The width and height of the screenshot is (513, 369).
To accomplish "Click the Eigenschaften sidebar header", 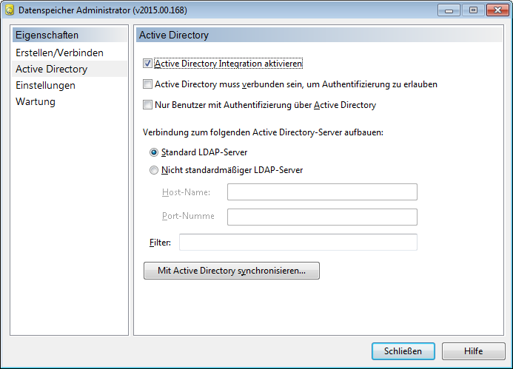I will pyautogui.click(x=70, y=35).
